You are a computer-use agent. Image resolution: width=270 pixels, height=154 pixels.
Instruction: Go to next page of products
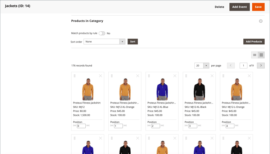click(x=261, y=66)
